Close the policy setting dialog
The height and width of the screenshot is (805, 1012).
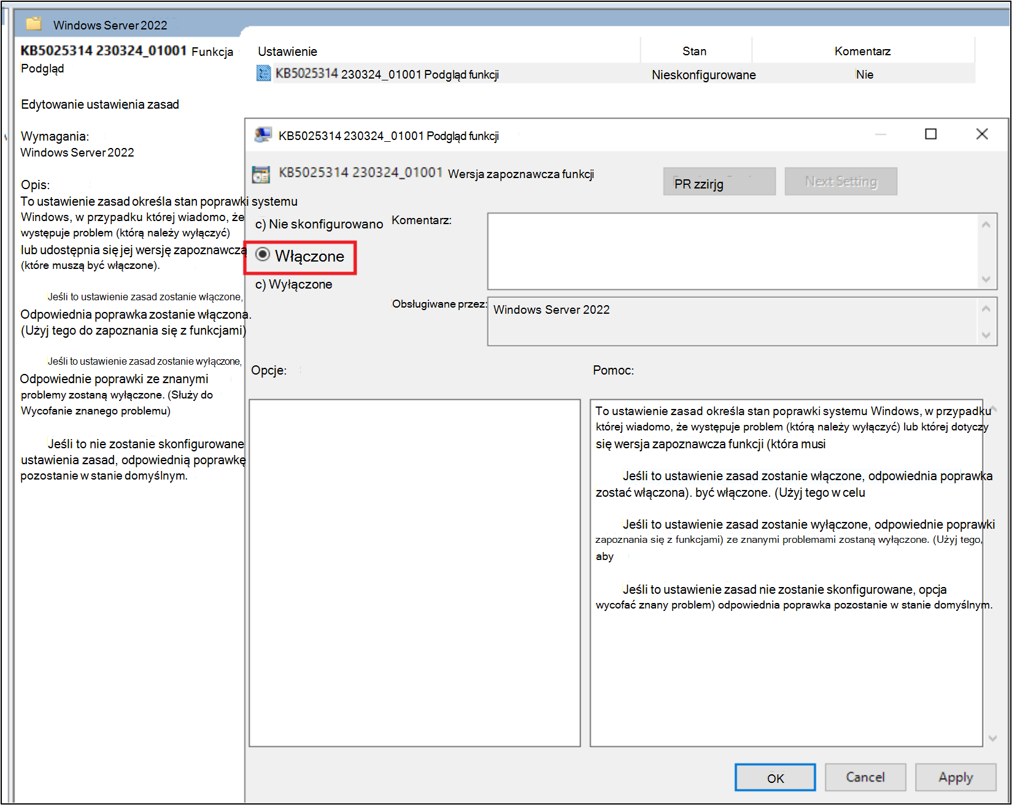[x=982, y=134]
